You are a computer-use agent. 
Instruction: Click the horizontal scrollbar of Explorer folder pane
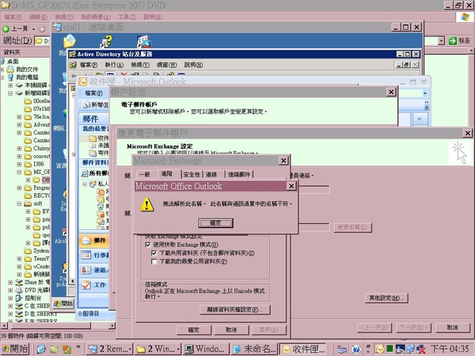[x=58, y=326]
